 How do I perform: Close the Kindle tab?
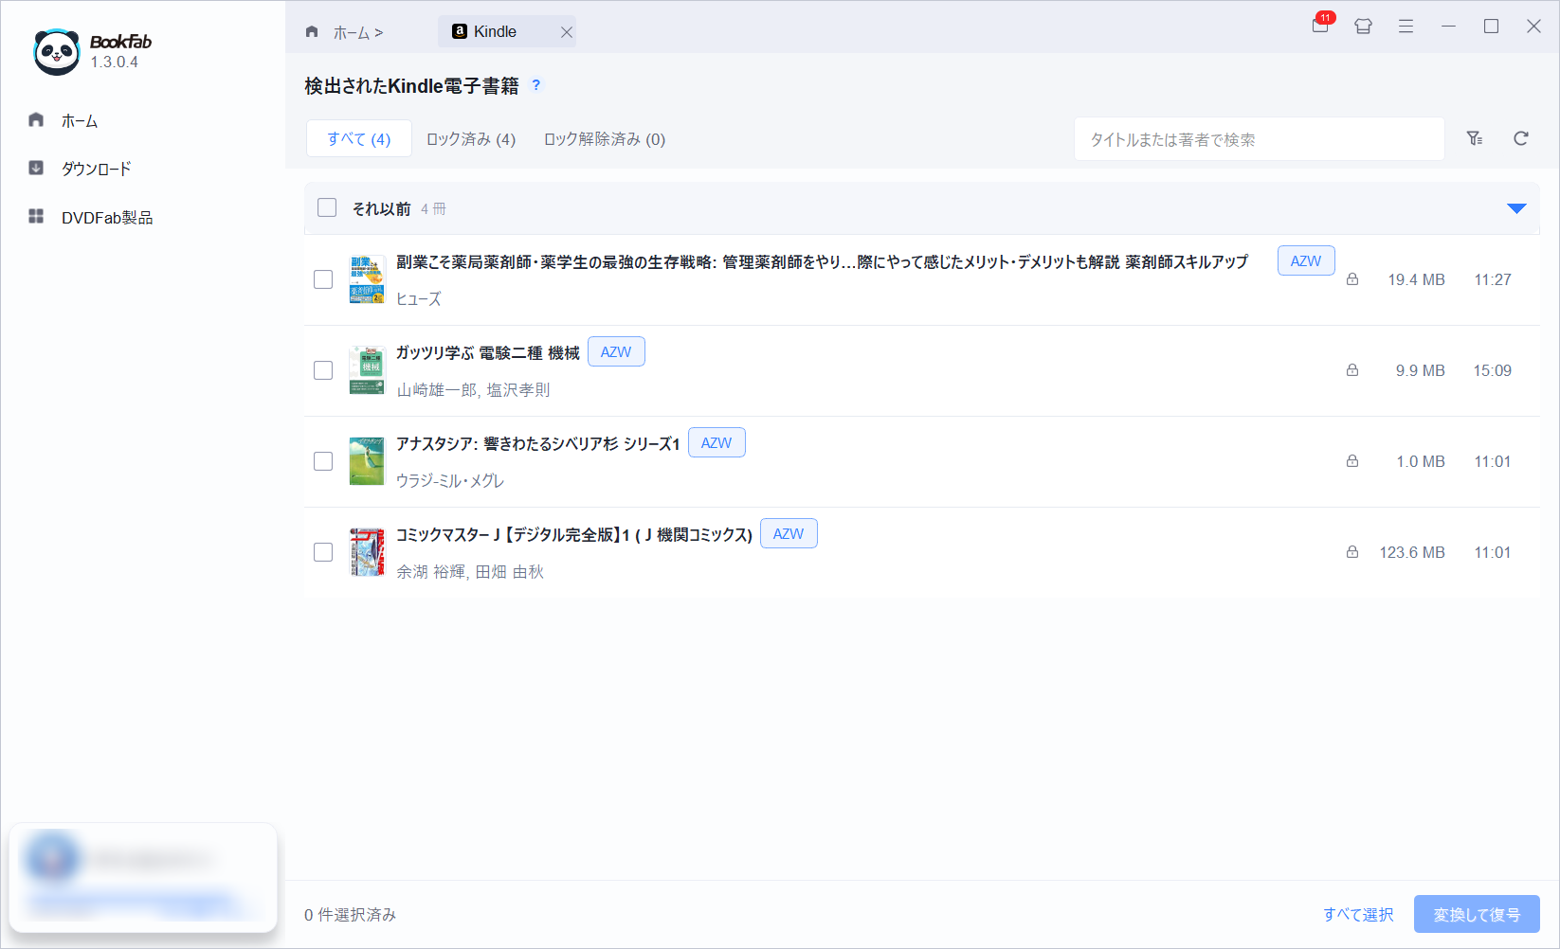567,32
